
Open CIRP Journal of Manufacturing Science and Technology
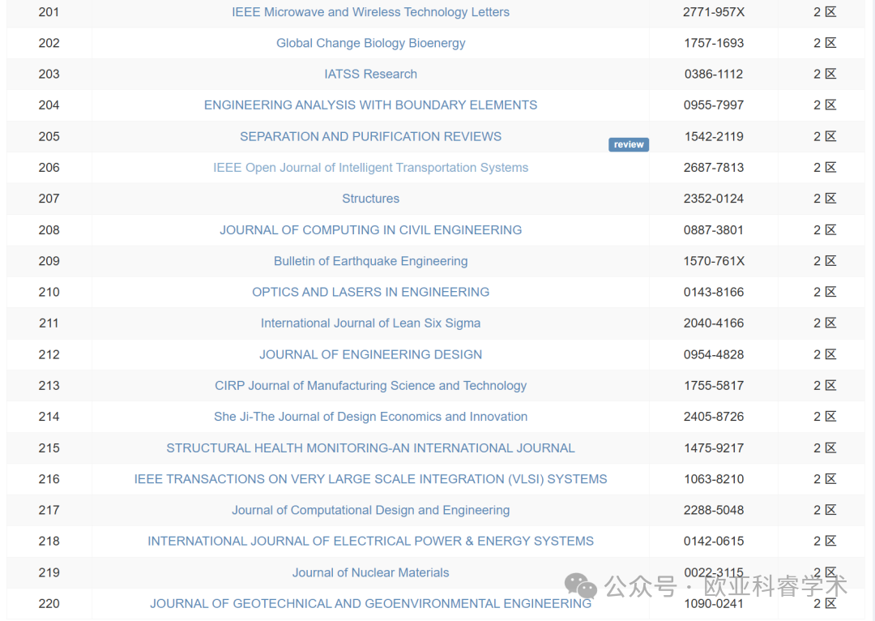coord(370,385)
